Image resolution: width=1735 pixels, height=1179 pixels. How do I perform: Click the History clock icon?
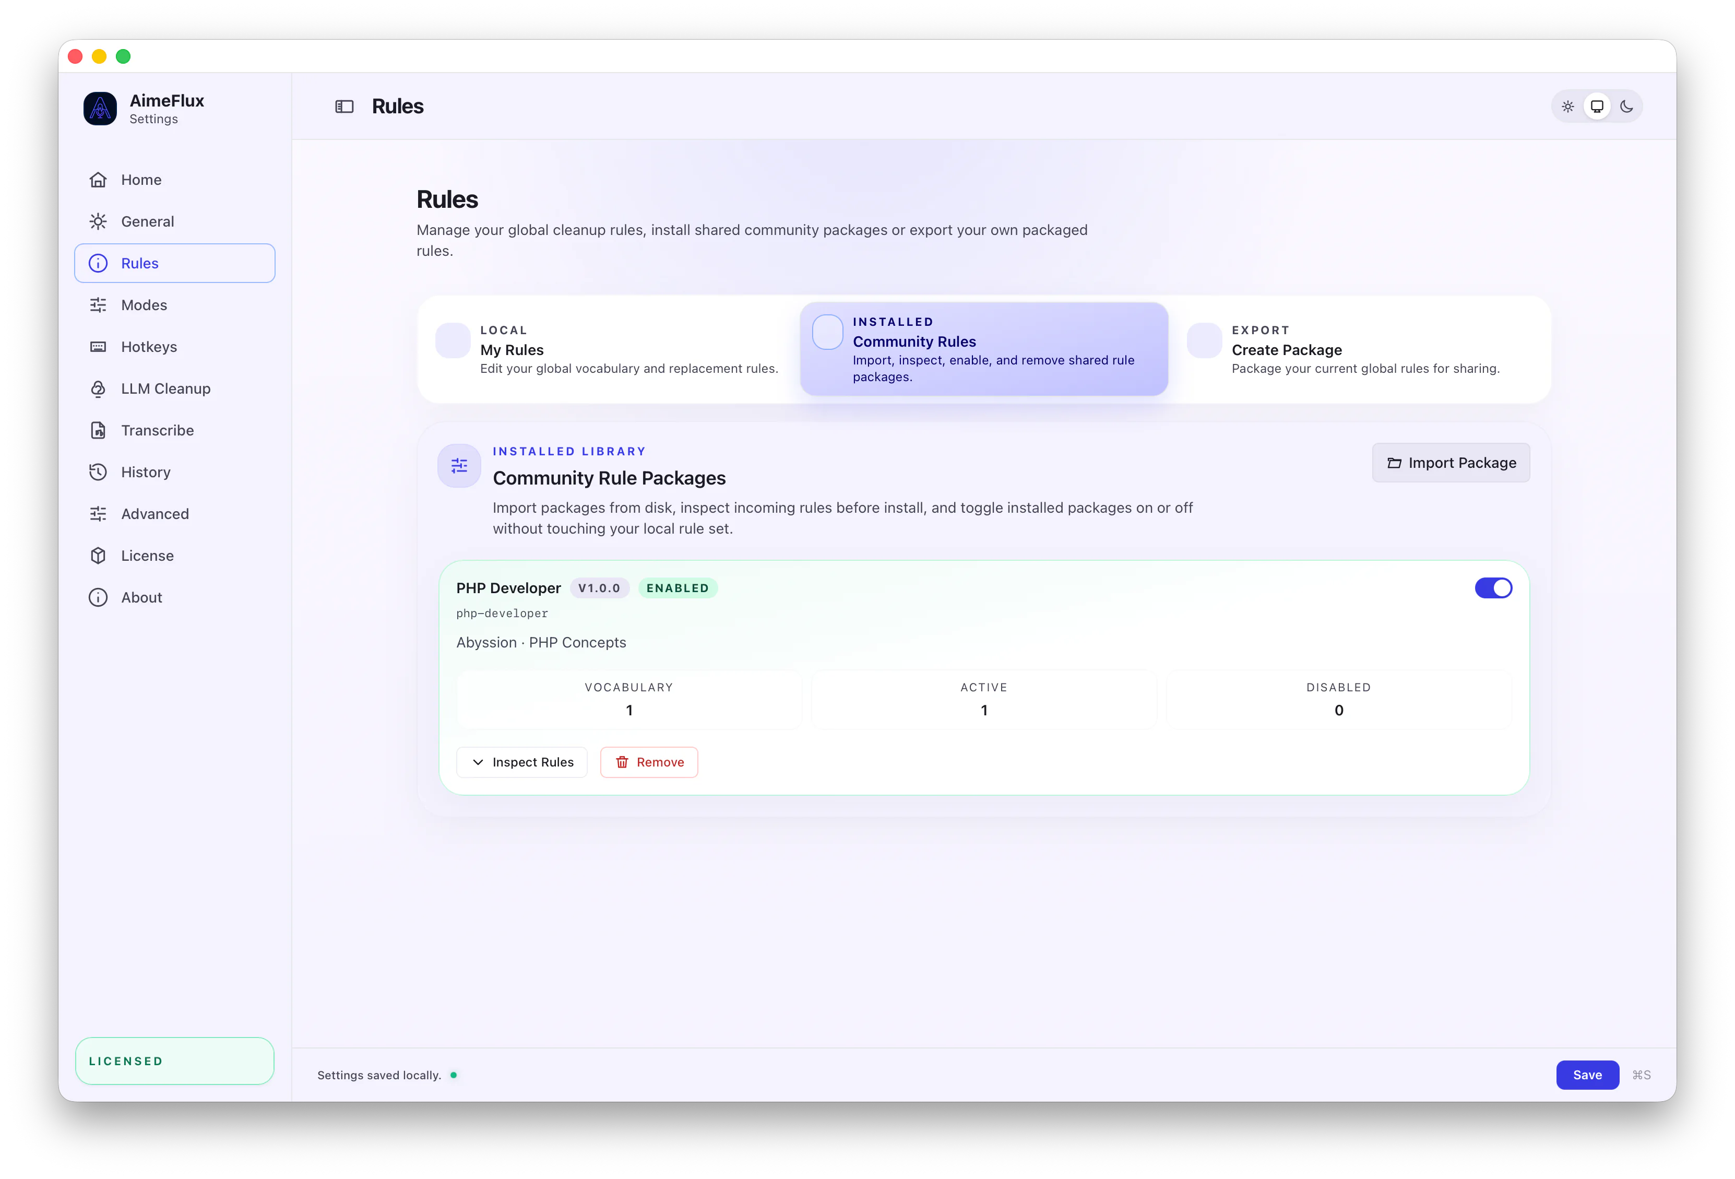pos(98,473)
